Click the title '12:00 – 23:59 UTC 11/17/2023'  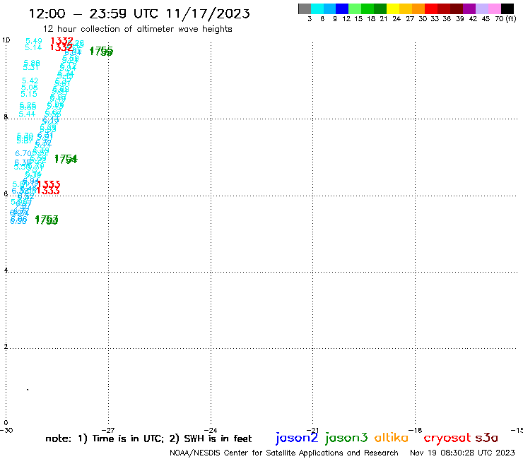[139, 13]
